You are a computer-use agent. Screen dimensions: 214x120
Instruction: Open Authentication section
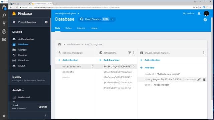point(26,39)
